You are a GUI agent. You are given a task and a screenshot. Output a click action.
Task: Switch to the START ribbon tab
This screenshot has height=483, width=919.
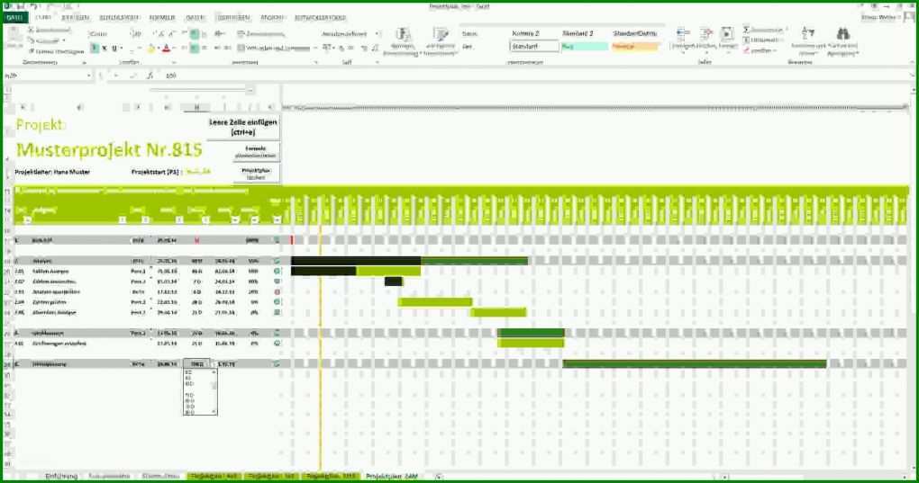pyautogui.click(x=44, y=18)
